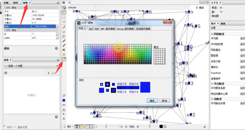
Task: Click the reset size icon
Action: tap(64, 105)
